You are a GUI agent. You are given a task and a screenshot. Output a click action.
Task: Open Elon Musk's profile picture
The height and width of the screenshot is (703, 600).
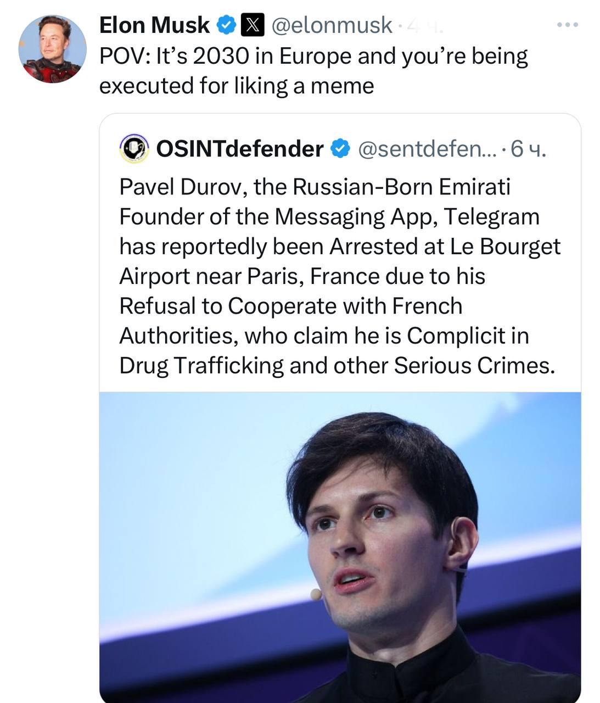[52, 49]
